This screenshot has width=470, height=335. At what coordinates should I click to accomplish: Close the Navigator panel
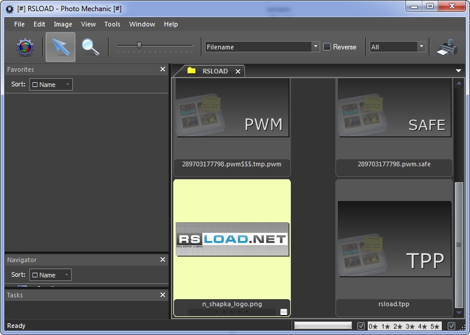click(163, 260)
